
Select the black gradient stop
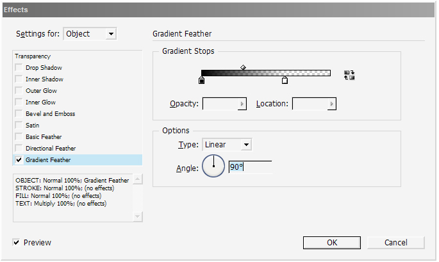202,81
